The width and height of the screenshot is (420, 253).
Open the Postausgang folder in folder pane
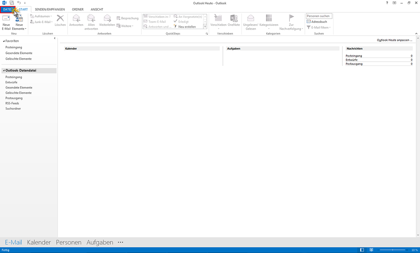[14, 98]
